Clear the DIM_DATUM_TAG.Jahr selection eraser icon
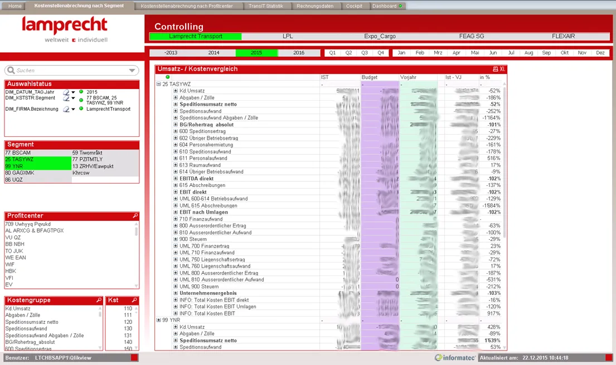 pos(66,92)
